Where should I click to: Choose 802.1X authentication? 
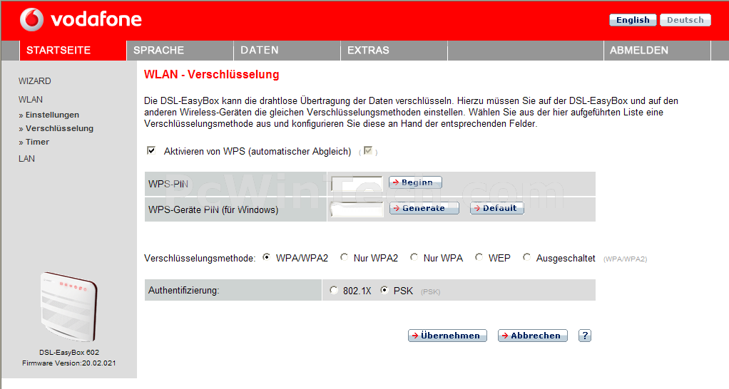click(334, 290)
